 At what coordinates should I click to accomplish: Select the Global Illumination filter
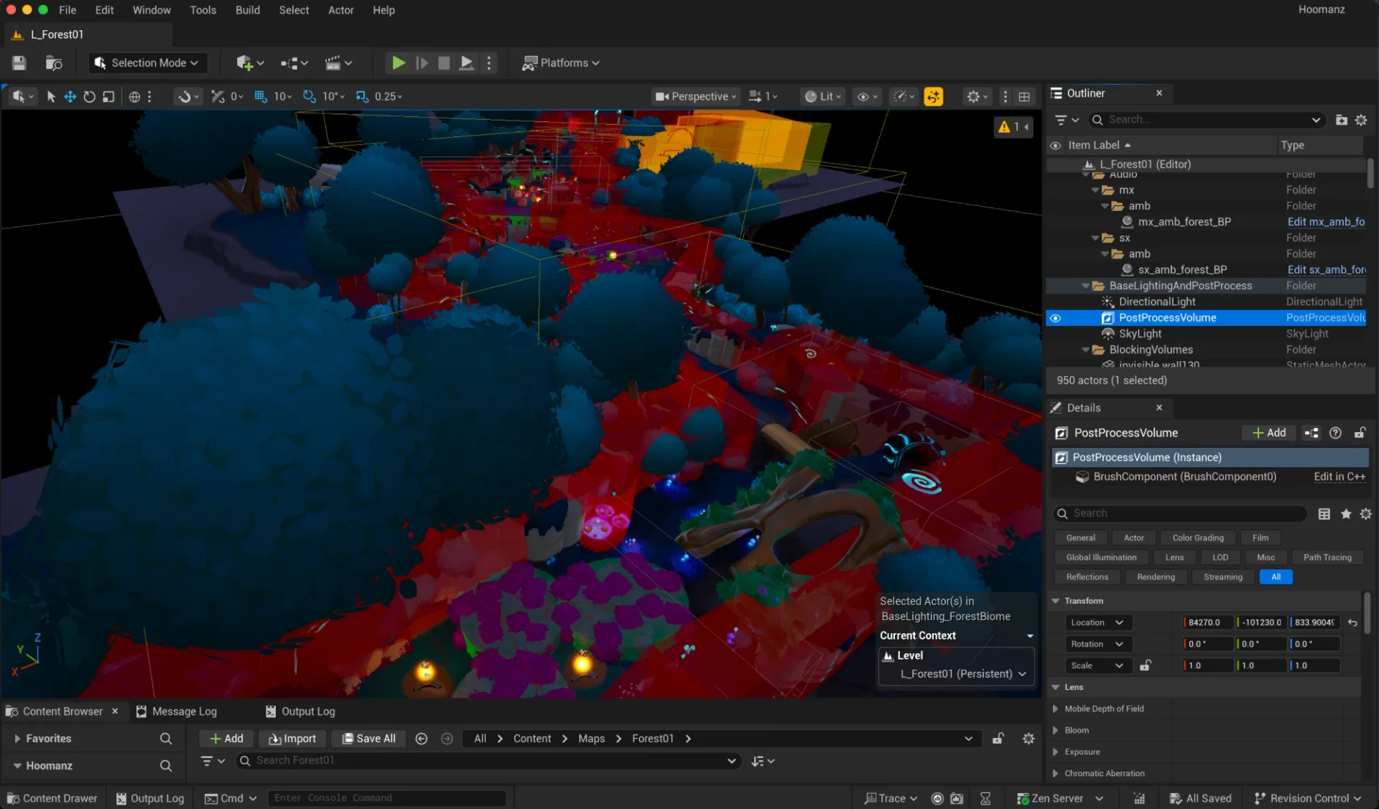pos(1101,557)
